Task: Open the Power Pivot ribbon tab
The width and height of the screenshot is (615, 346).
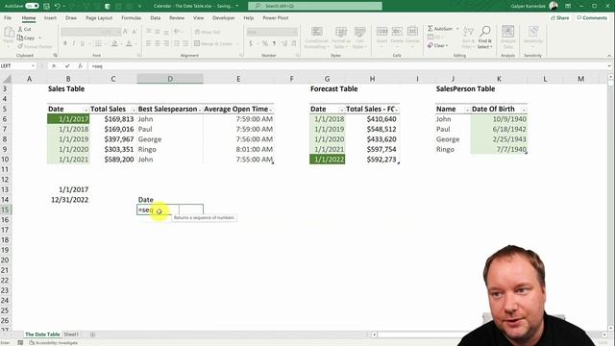Action: point(276,17)
